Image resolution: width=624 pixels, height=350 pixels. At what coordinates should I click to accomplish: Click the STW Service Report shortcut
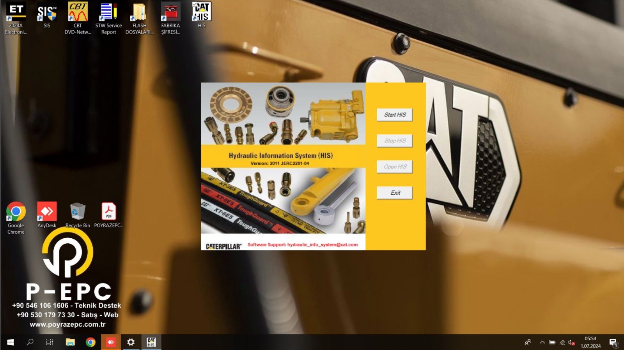108,18
